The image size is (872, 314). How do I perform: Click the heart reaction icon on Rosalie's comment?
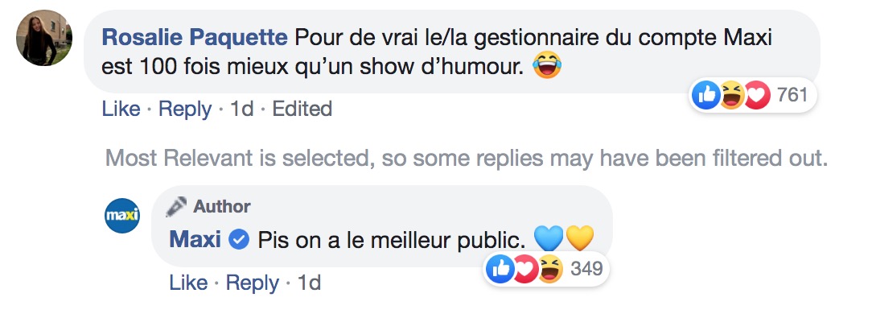[x=757, y=96]
